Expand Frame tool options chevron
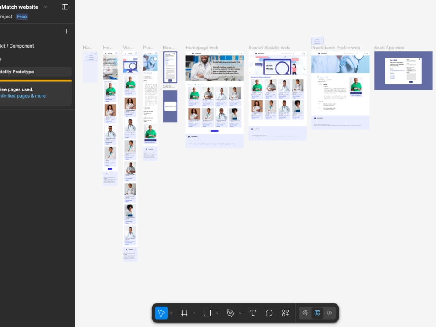 pyautogui.click(x=194, y=313)
